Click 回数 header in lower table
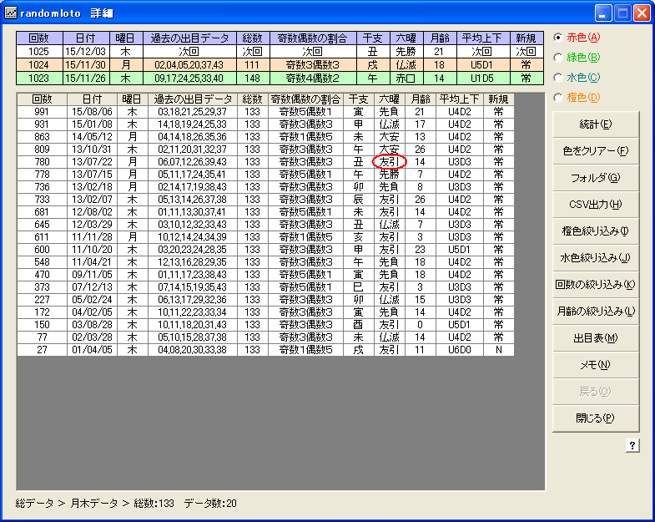 point(43,99)
